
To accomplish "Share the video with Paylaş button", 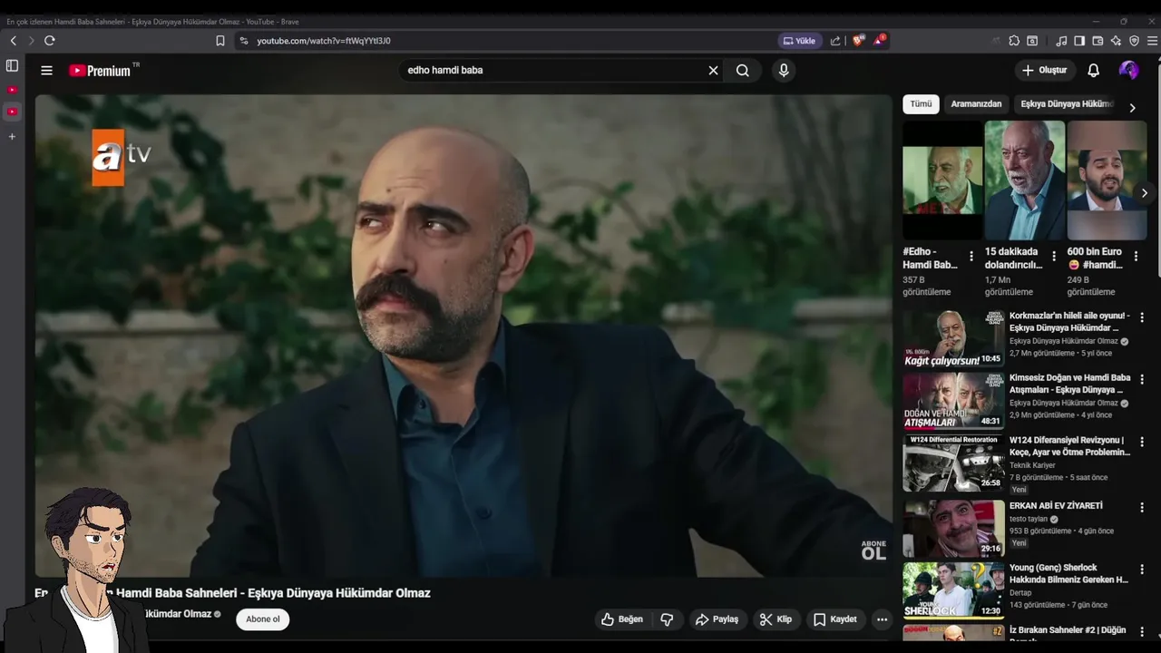I will tap(717, 619).
